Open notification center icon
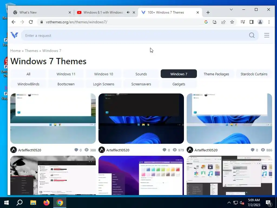 tap(269, 203)
